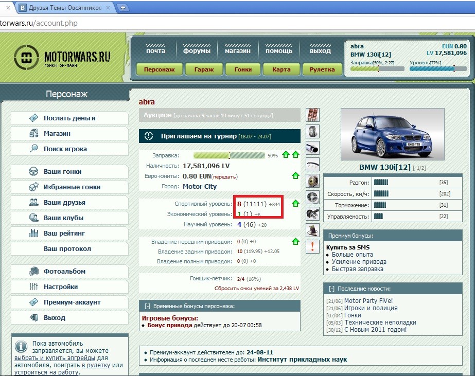Click the people icon beside Ваши друзья

pyautogui.click(x=33, y=202)
